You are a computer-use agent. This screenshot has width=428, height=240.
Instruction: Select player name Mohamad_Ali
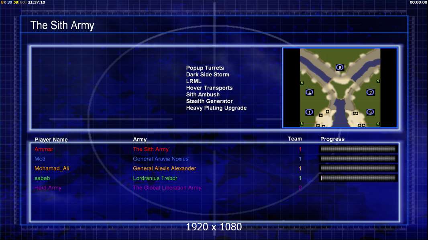[x=52, y=168]
